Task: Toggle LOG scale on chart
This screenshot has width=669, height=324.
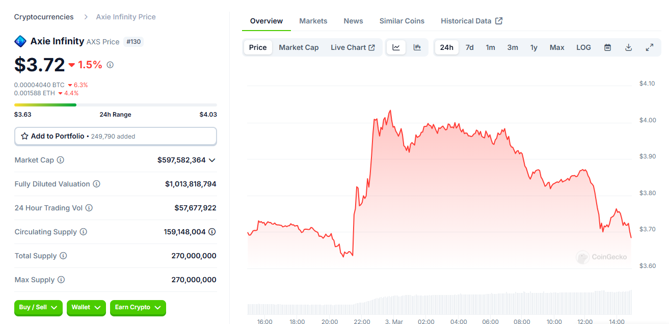Action: 583,47
